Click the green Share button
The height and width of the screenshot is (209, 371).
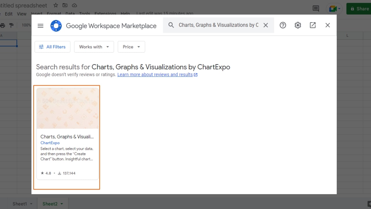(359, 9)
